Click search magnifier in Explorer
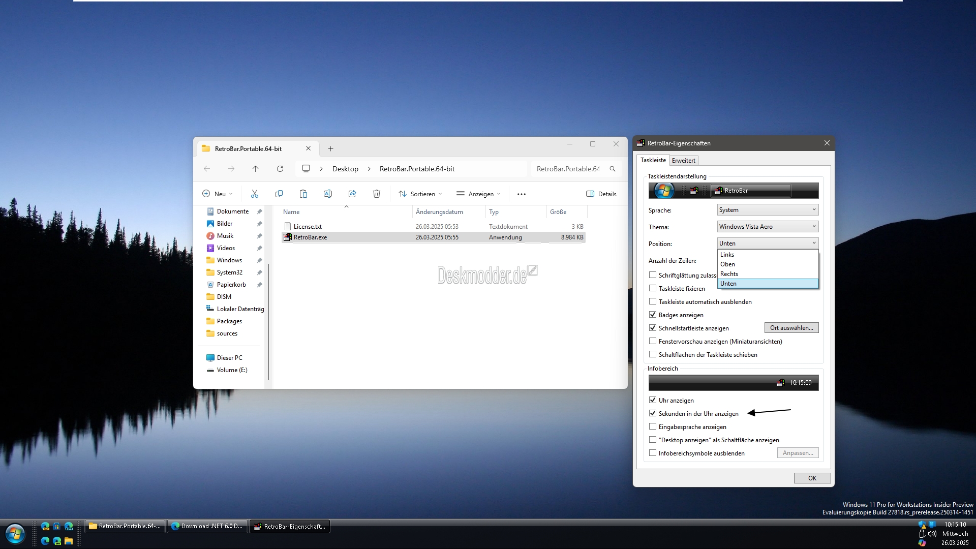Screen dimensions: 976x549 (613, 169)
